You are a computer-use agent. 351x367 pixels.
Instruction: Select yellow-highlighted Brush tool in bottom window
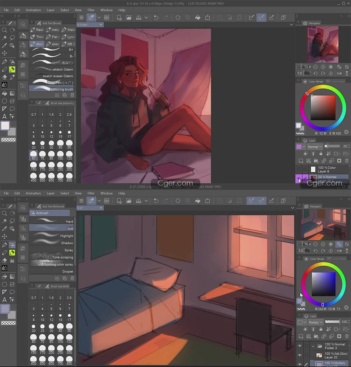12,253
